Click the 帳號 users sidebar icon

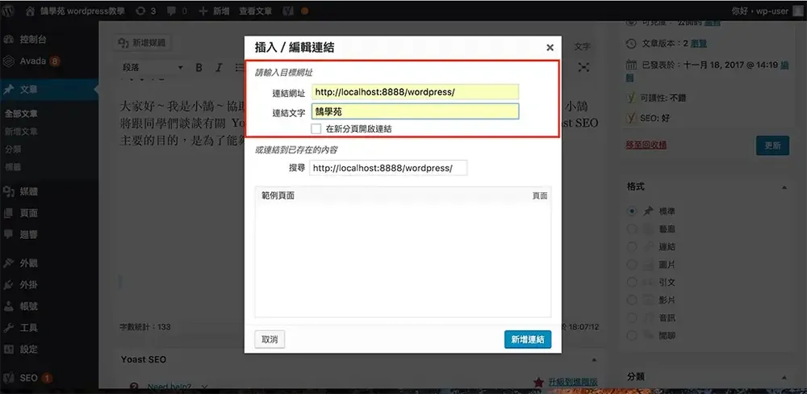point(8,307)
